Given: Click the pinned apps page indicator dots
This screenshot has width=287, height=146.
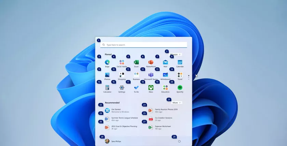Looking at the screenshot, I should coord(189,77).
